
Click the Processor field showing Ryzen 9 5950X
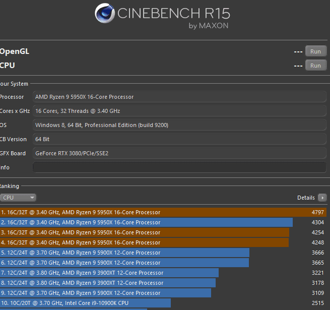click(179, 97)
